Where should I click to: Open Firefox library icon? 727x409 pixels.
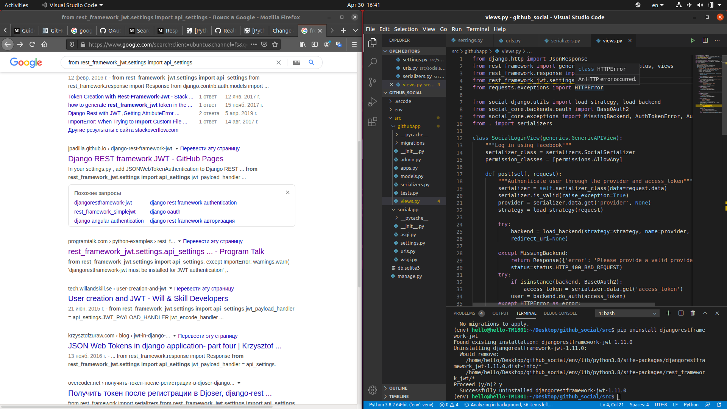tap(303, 44)
